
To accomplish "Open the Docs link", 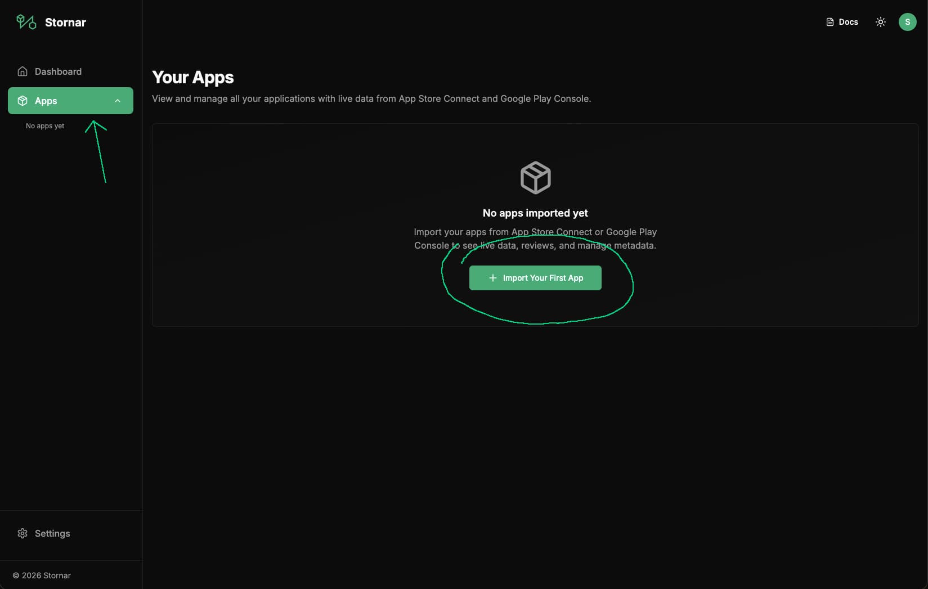I will (842, 22).
